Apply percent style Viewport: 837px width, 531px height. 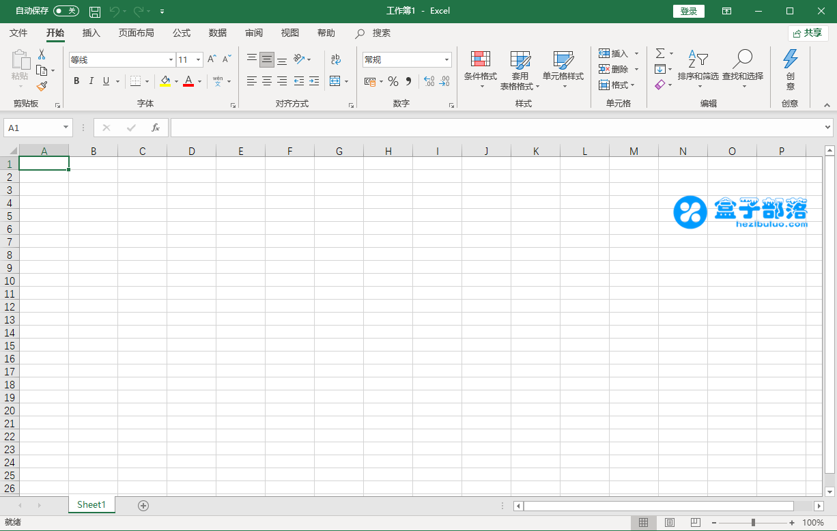(x=393, y=81)
